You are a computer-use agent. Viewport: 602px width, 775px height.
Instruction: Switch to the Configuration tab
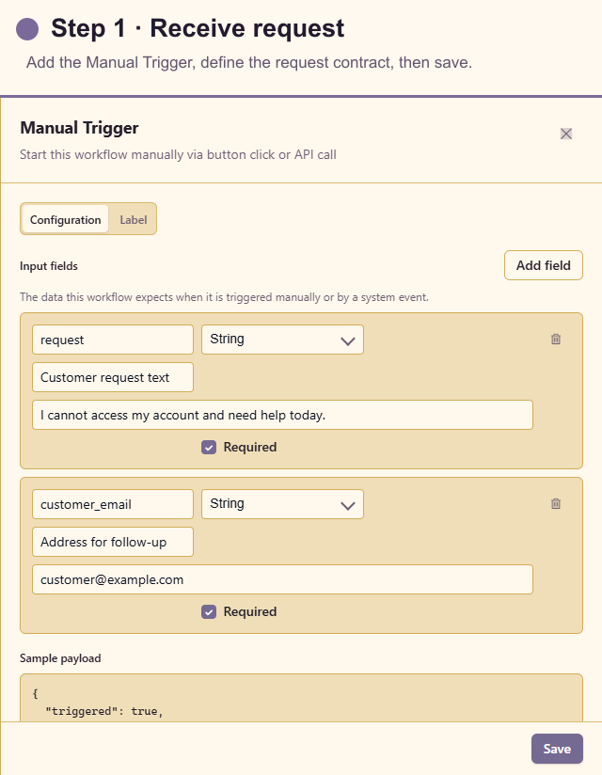coord(65,219)
